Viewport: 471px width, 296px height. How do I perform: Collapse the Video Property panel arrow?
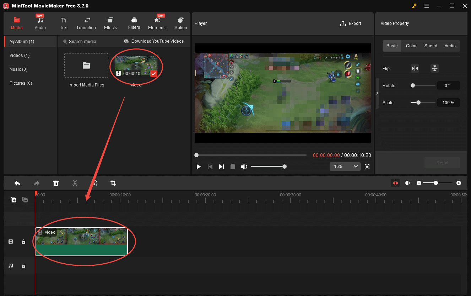[377, 93]
